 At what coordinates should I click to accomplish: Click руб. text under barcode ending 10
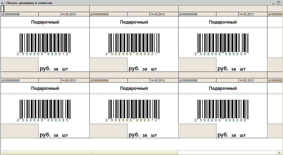[45, 69]
